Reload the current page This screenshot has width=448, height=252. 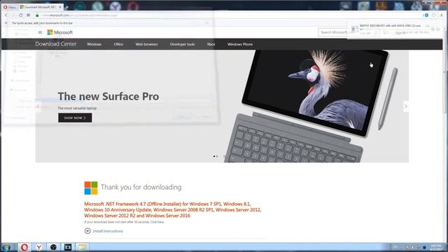[20, 15]
